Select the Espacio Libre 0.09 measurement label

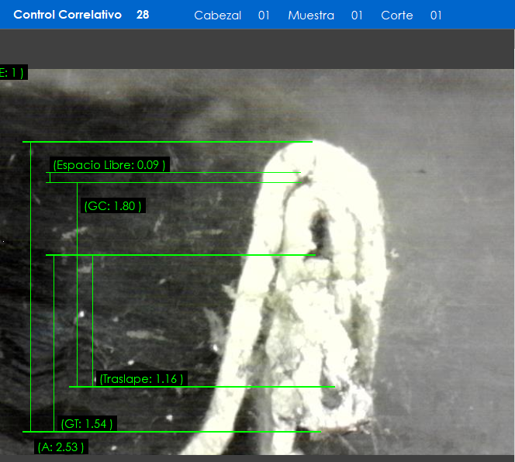(109, 165)
